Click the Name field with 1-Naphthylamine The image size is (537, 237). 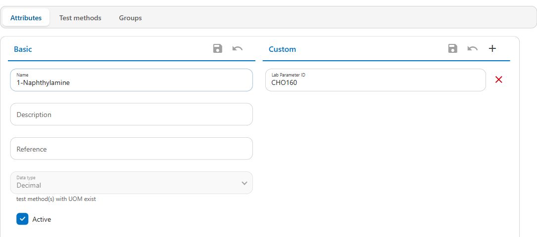click(132, 80)
